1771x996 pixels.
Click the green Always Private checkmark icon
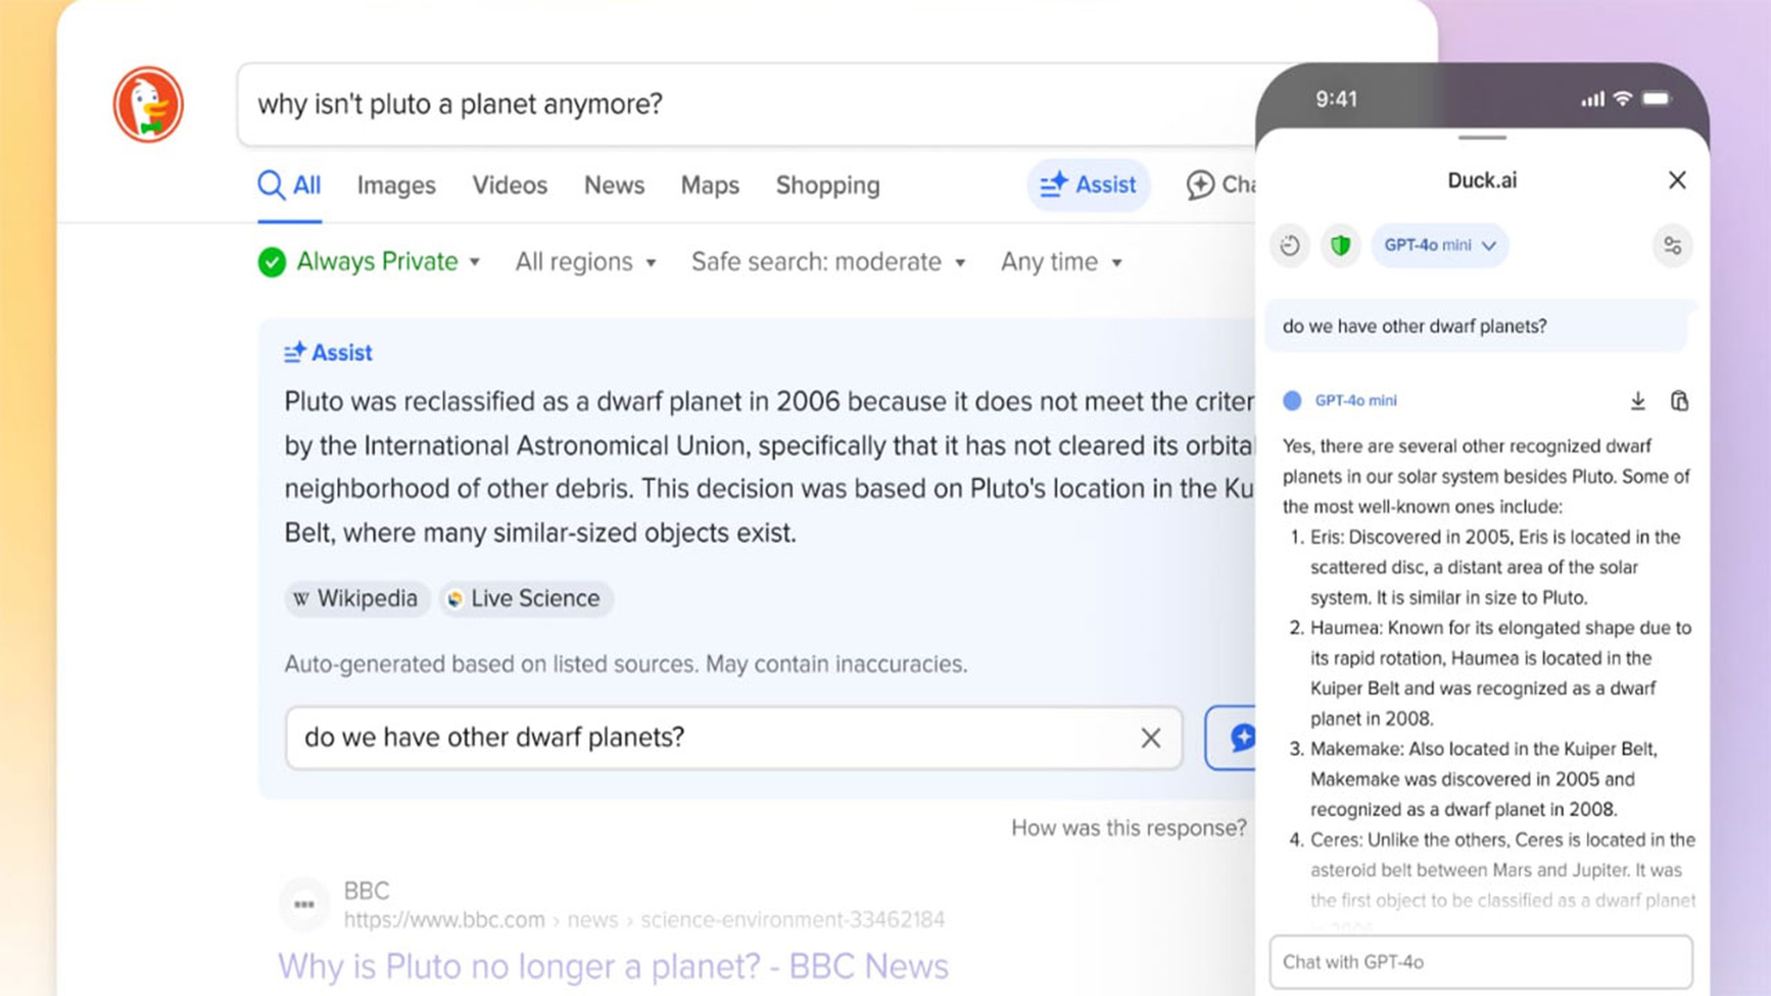[x=272, y=262]
